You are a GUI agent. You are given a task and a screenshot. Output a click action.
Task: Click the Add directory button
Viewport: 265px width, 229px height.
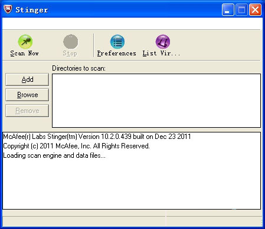(27, 79)
